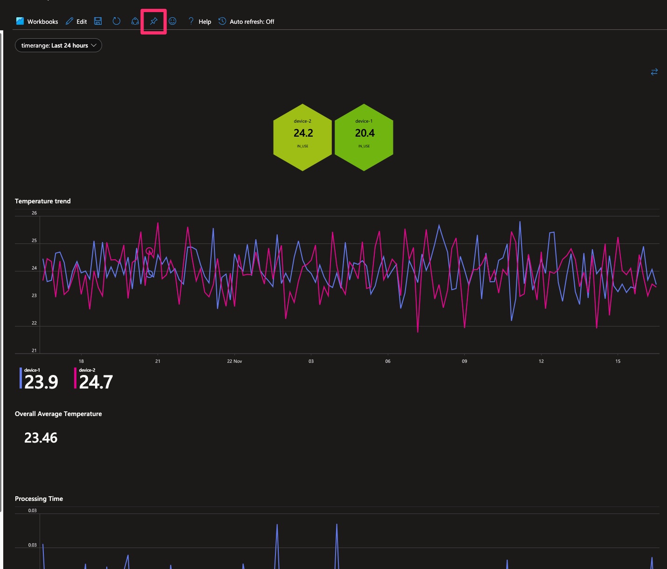Screen dimensions: 667x569
Task: Click the device-1 value 23.9
Action: (41, 382)
